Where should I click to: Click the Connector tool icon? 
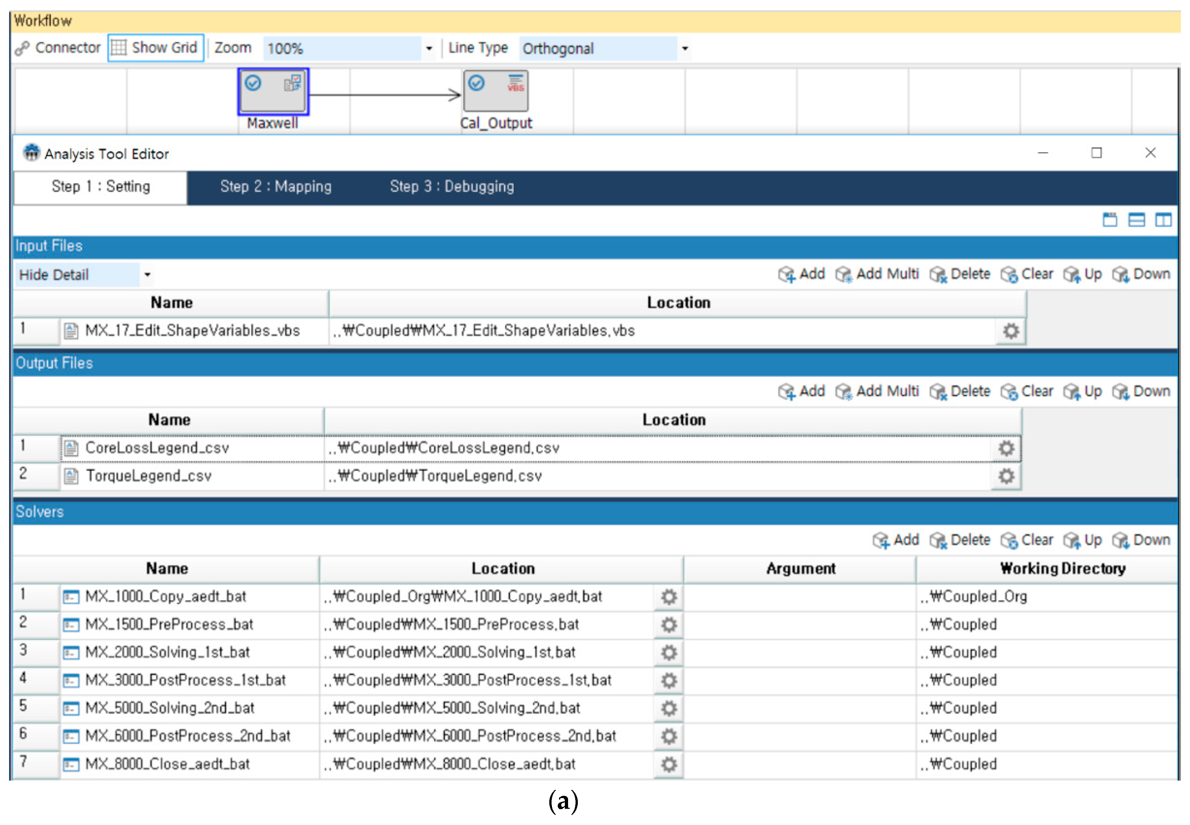[x=22, y=48]
